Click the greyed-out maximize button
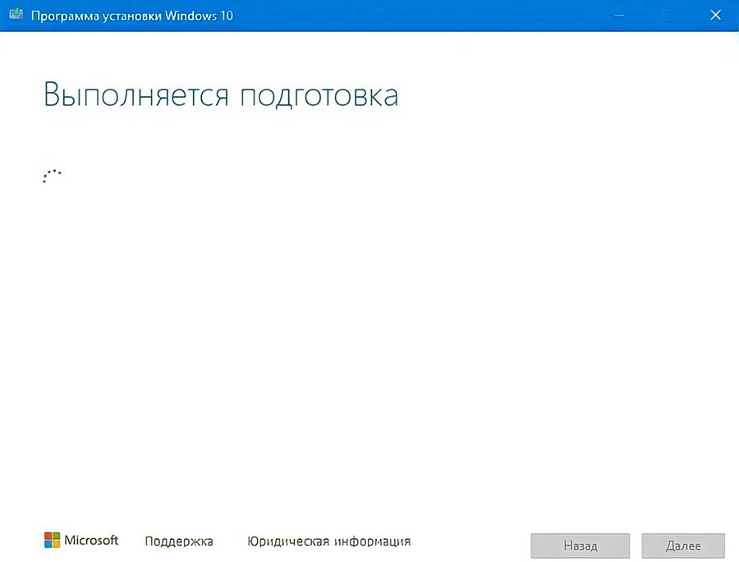This screenshot has height=562, width=739. click(x=668, y=16)
